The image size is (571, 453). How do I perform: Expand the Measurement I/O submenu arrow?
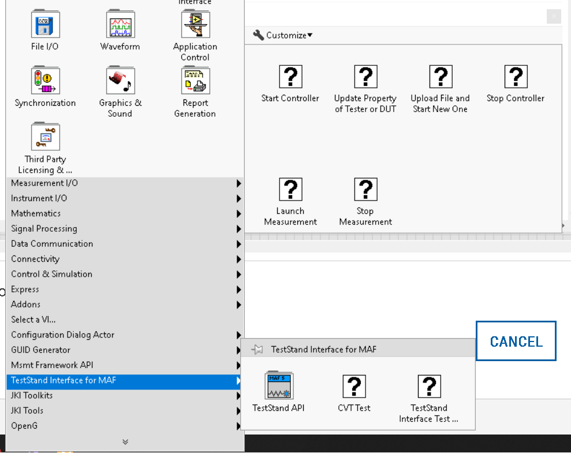click(x=238, y=183)
